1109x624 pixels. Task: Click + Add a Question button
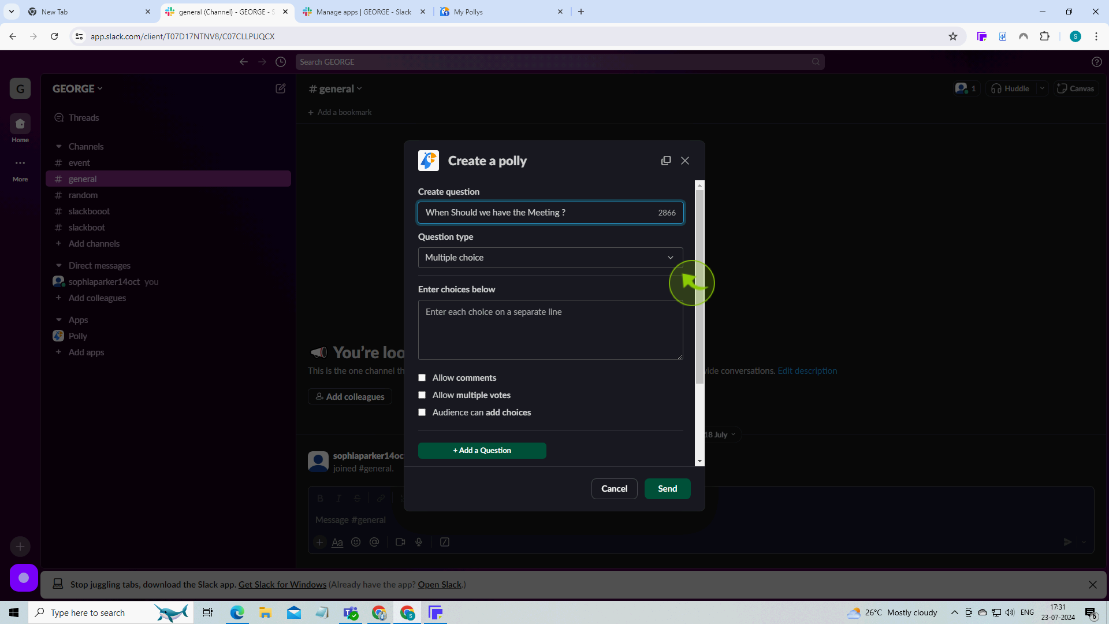(482, 451)
